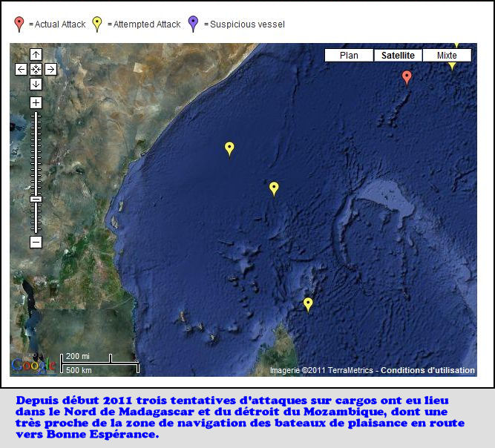Viewport: 495px width, 448px height.
Task: Click the zoom slider handle
Action: pyautogui.click(x=36, y=200)
